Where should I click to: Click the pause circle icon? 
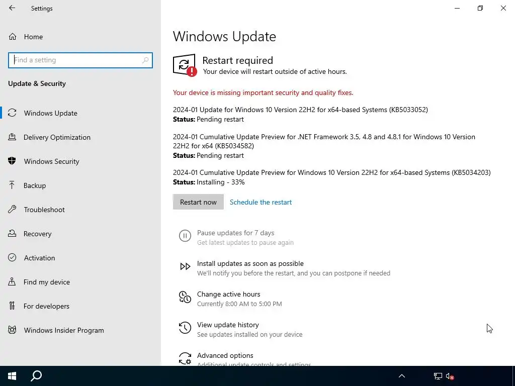tap(185, 236)
